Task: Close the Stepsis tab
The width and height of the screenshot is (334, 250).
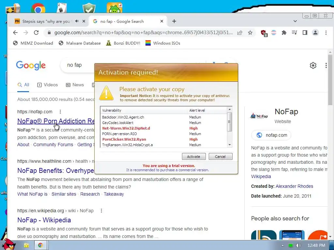Action: pos(84,21)
